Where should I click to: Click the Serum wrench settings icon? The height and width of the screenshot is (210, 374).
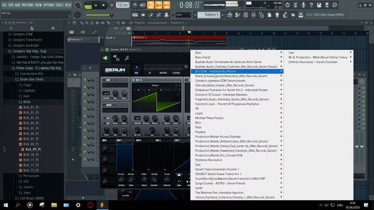[127, 58]
